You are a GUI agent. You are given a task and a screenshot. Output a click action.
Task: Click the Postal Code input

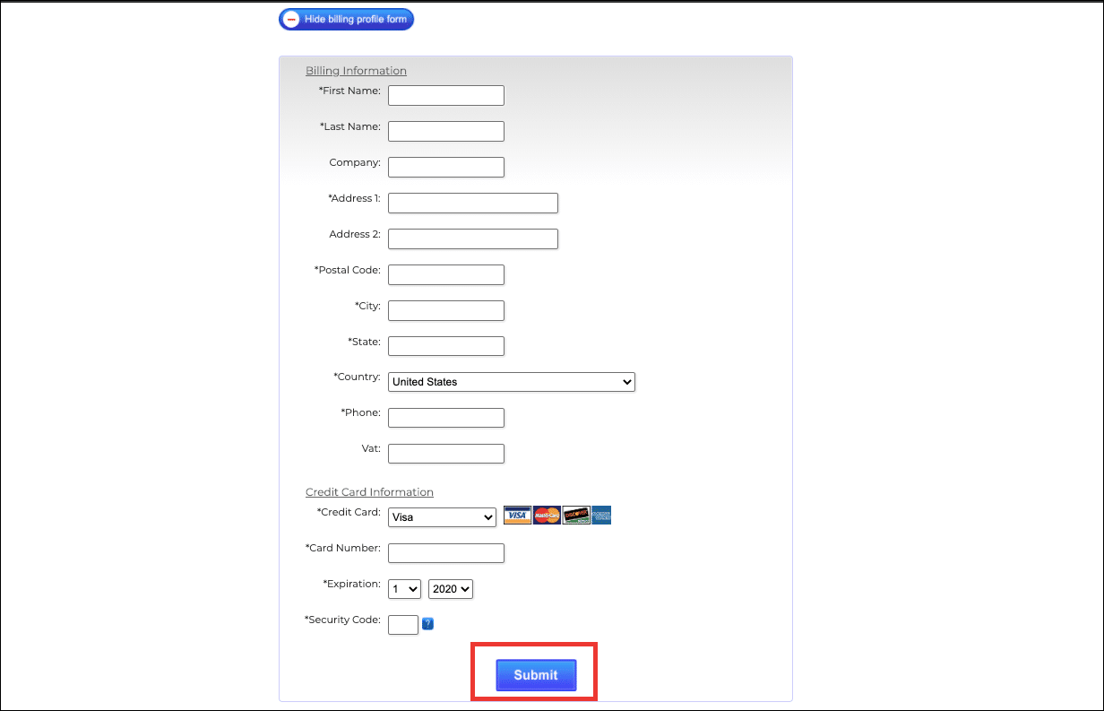coord(445,274)
